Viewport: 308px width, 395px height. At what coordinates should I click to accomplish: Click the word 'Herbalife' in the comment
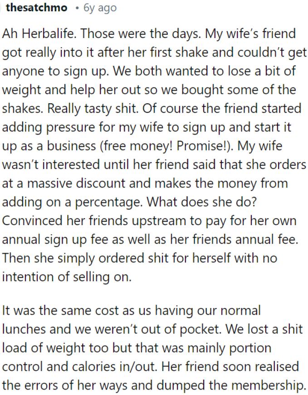(x=49, y=34)
